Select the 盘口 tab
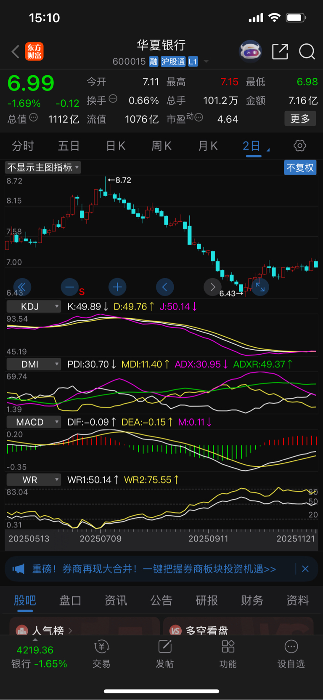The width and height of the screenshot is (323, 700). coord(70,601)
